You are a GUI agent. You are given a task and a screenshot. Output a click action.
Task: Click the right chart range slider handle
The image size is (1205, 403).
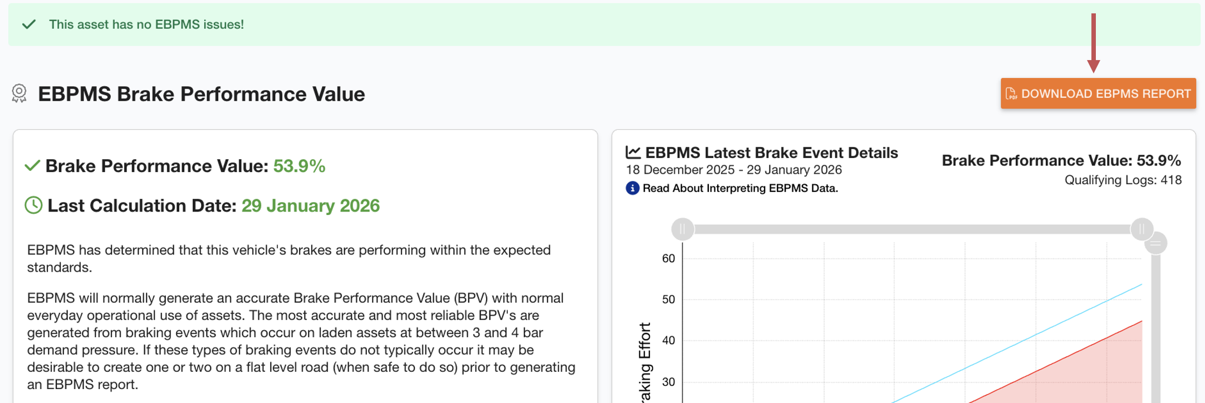point(1142,229)
